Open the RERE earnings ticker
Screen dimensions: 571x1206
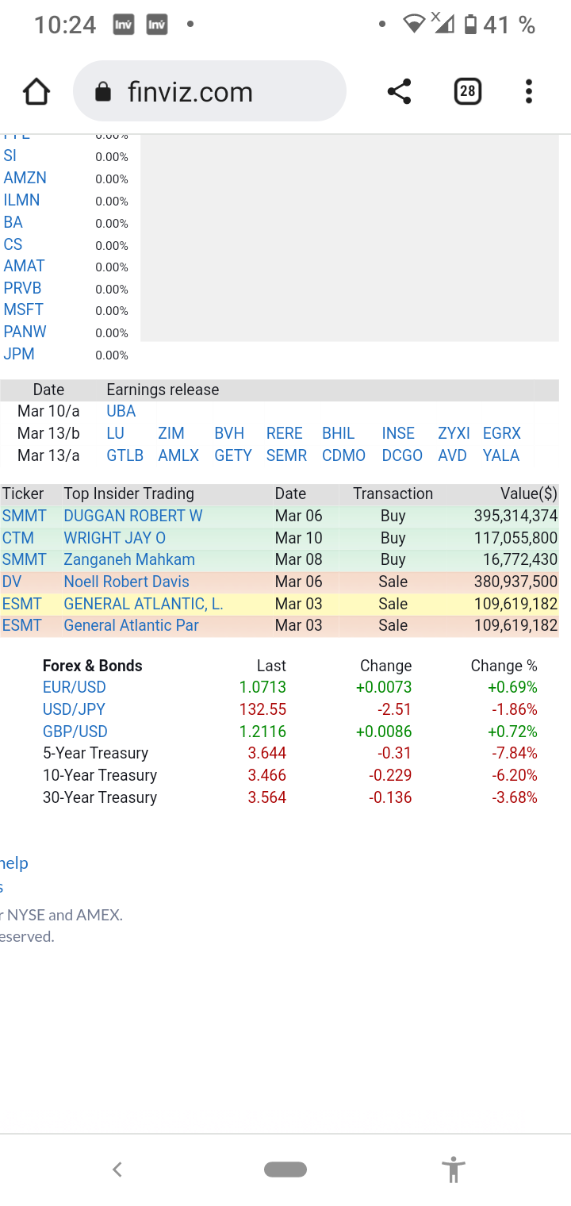click(x=285, y=434)
